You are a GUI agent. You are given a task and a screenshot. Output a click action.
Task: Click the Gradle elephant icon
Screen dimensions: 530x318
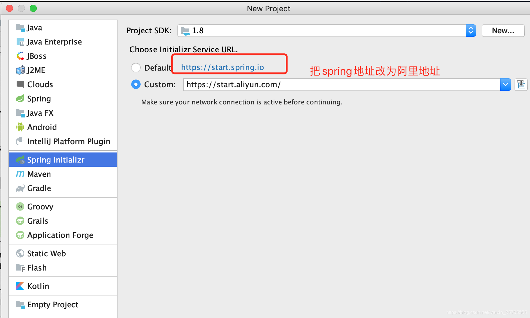20,188
